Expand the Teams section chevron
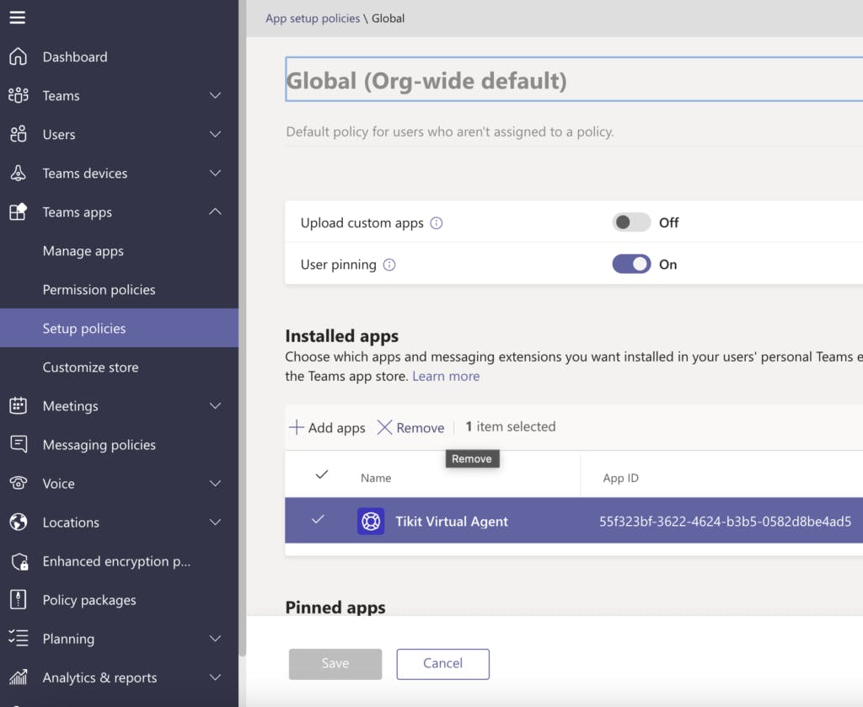Image resolution: width=863 pixels, height=707 pixels. pos(215,96)
